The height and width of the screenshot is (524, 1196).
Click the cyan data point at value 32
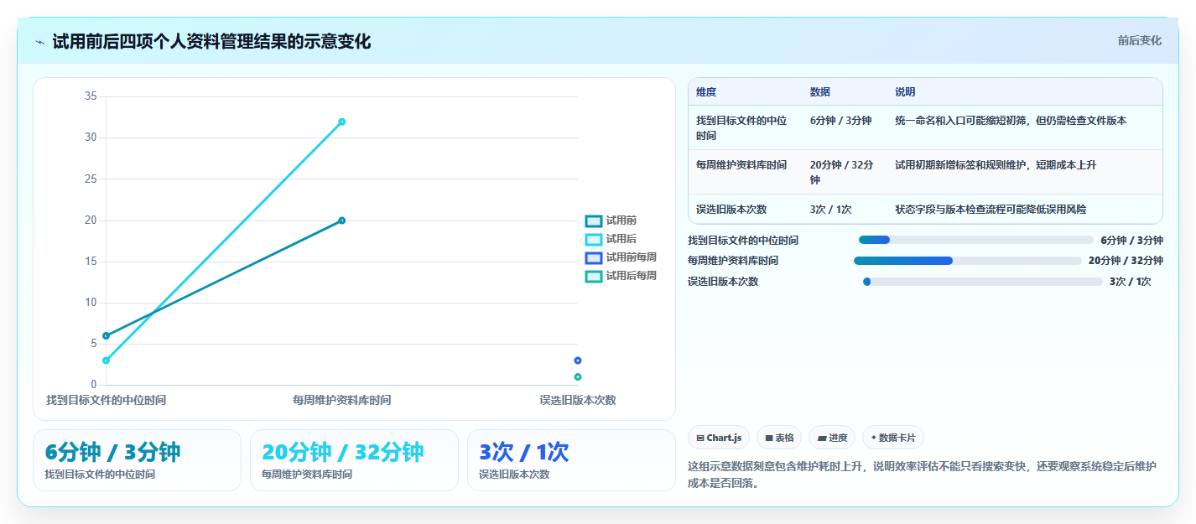342,122
